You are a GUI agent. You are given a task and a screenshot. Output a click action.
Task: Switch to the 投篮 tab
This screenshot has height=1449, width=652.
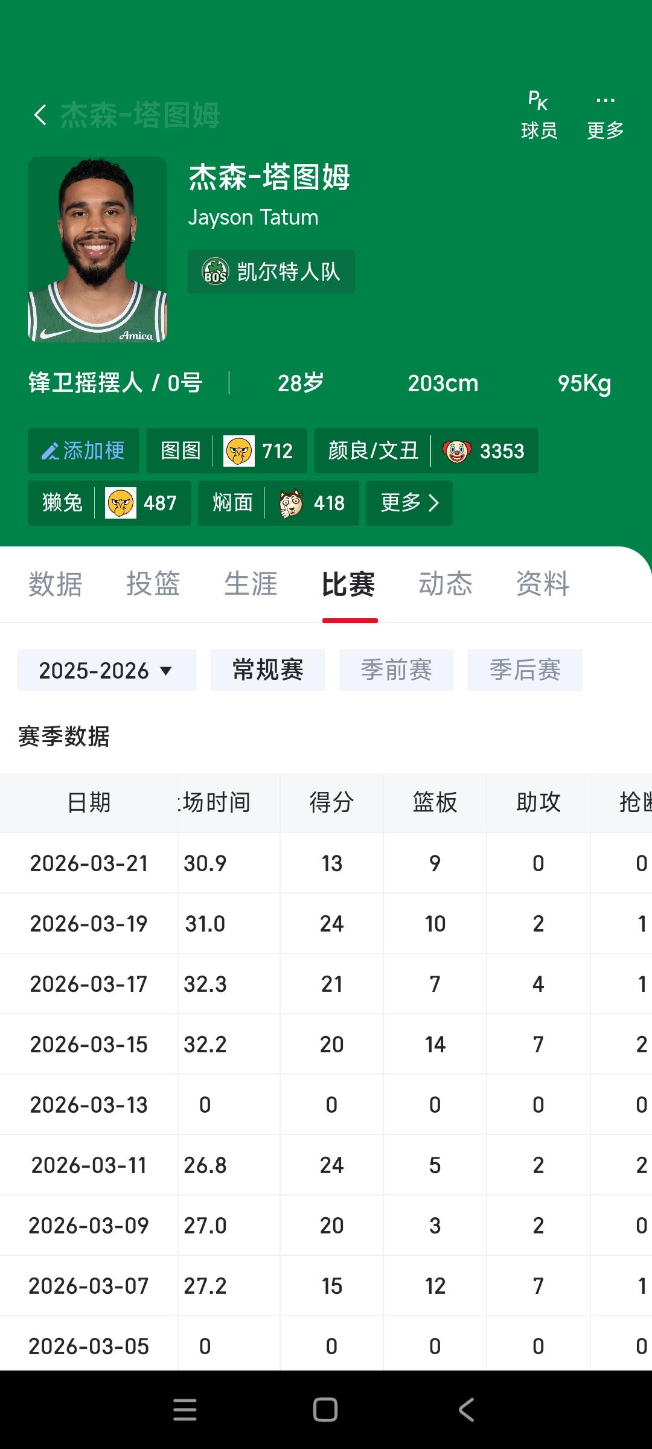pos(153,584)
